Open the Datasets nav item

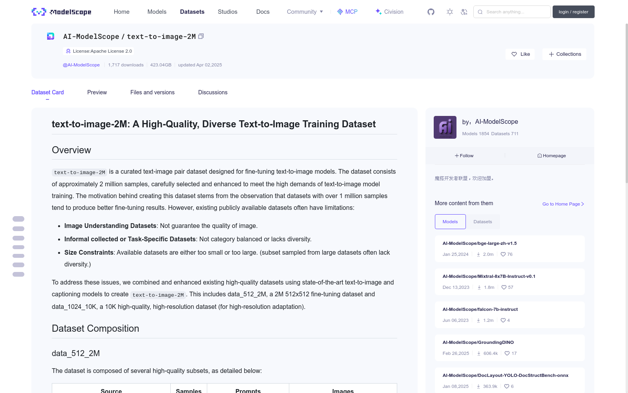(192, 12)
